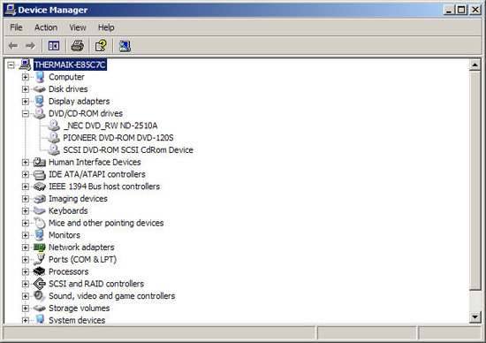
Task: Click the Mice and pointing devices icon
Action: point(40,223)
